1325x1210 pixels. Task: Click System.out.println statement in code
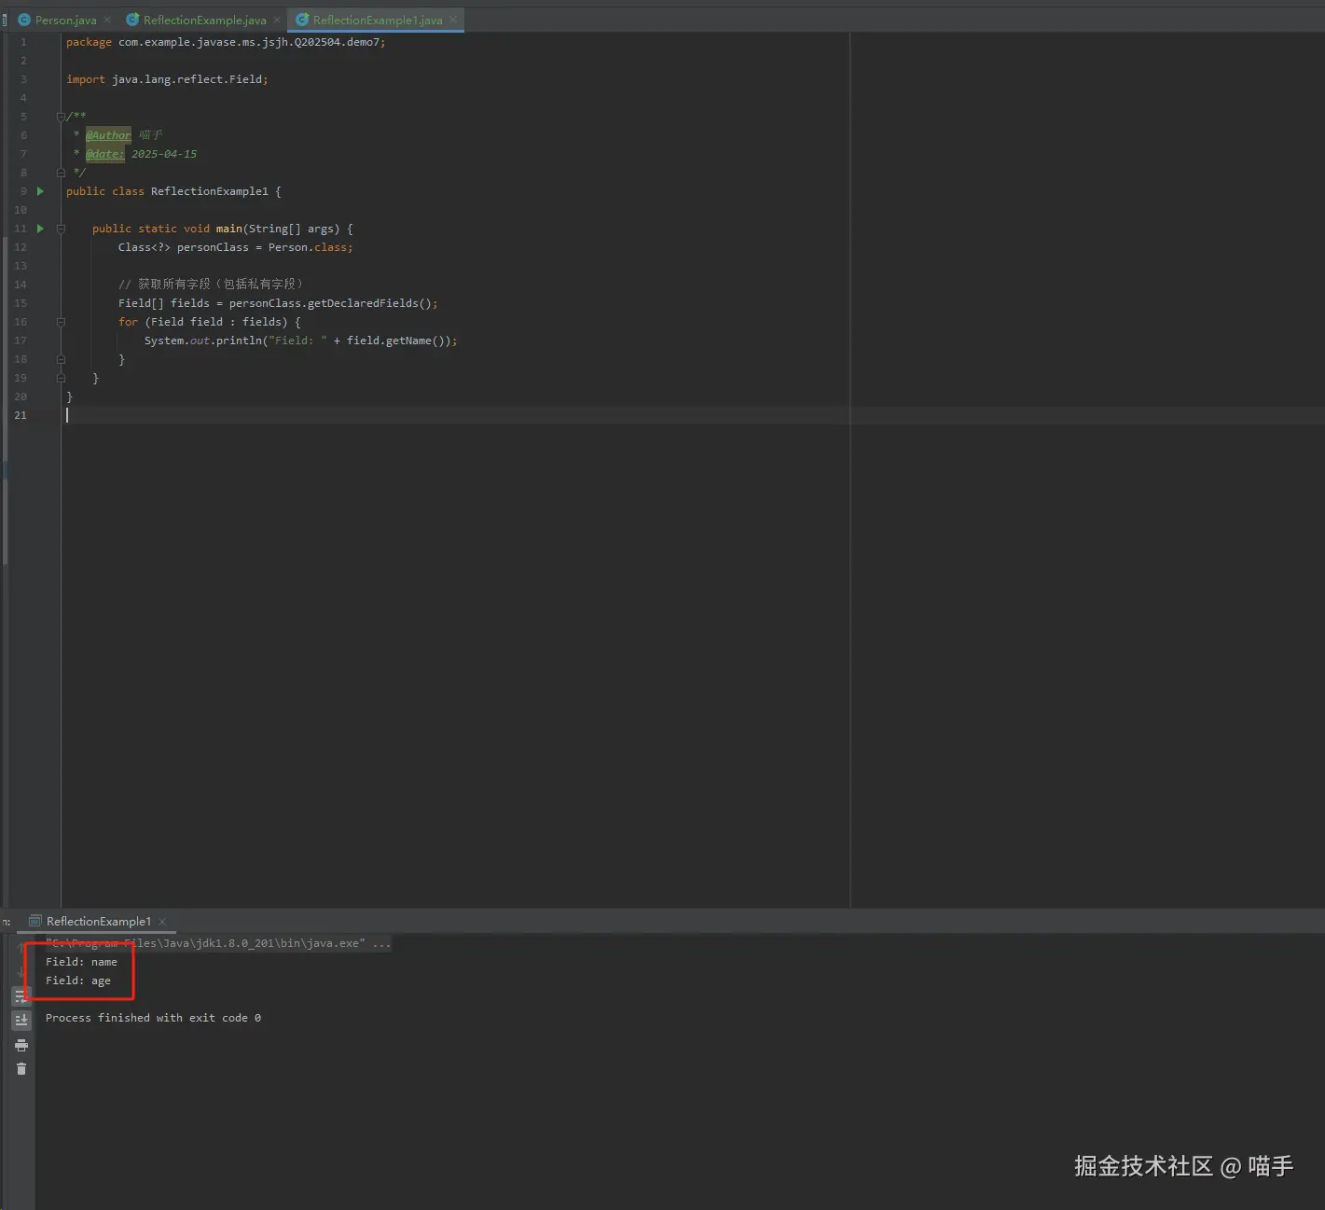[x=300, y=341]
